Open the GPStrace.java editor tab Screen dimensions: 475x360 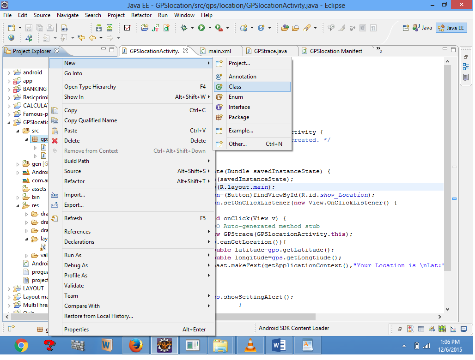click(x=270, y=51)
